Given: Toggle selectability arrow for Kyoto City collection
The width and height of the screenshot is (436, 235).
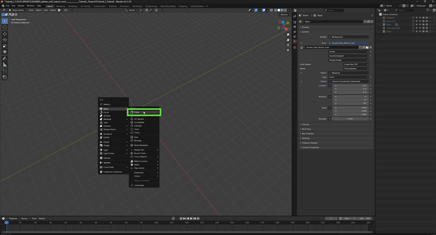Looking at the screenshot, I should click(416, 21).
